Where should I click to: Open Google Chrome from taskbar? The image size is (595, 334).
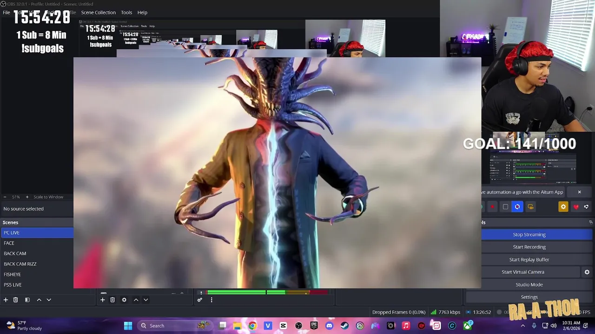click(252, 326)
